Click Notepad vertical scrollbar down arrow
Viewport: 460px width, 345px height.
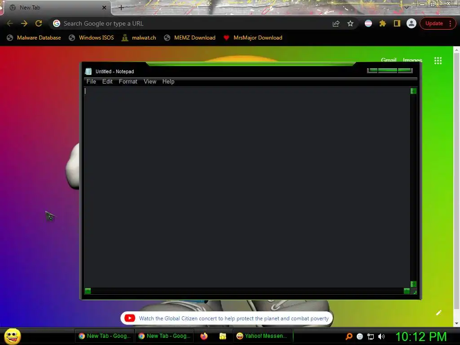tap(413, 284)
